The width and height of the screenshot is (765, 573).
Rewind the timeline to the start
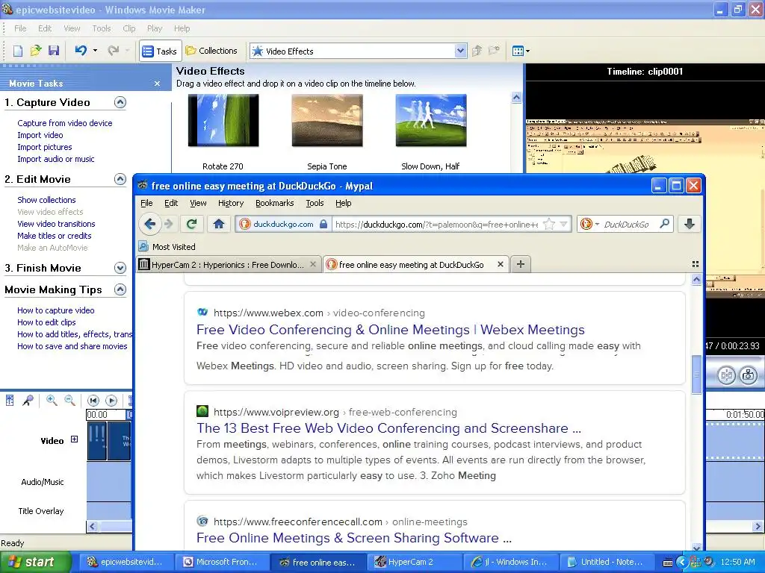(x=93, y=401)
